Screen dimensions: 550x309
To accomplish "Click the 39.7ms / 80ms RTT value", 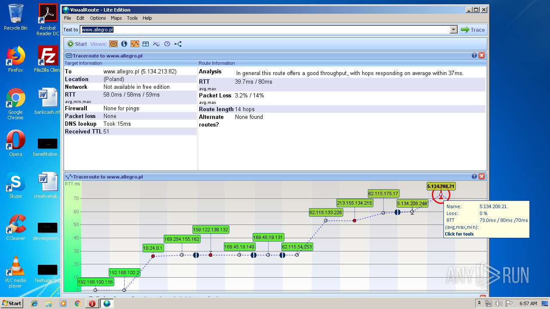I will point(254,82).
